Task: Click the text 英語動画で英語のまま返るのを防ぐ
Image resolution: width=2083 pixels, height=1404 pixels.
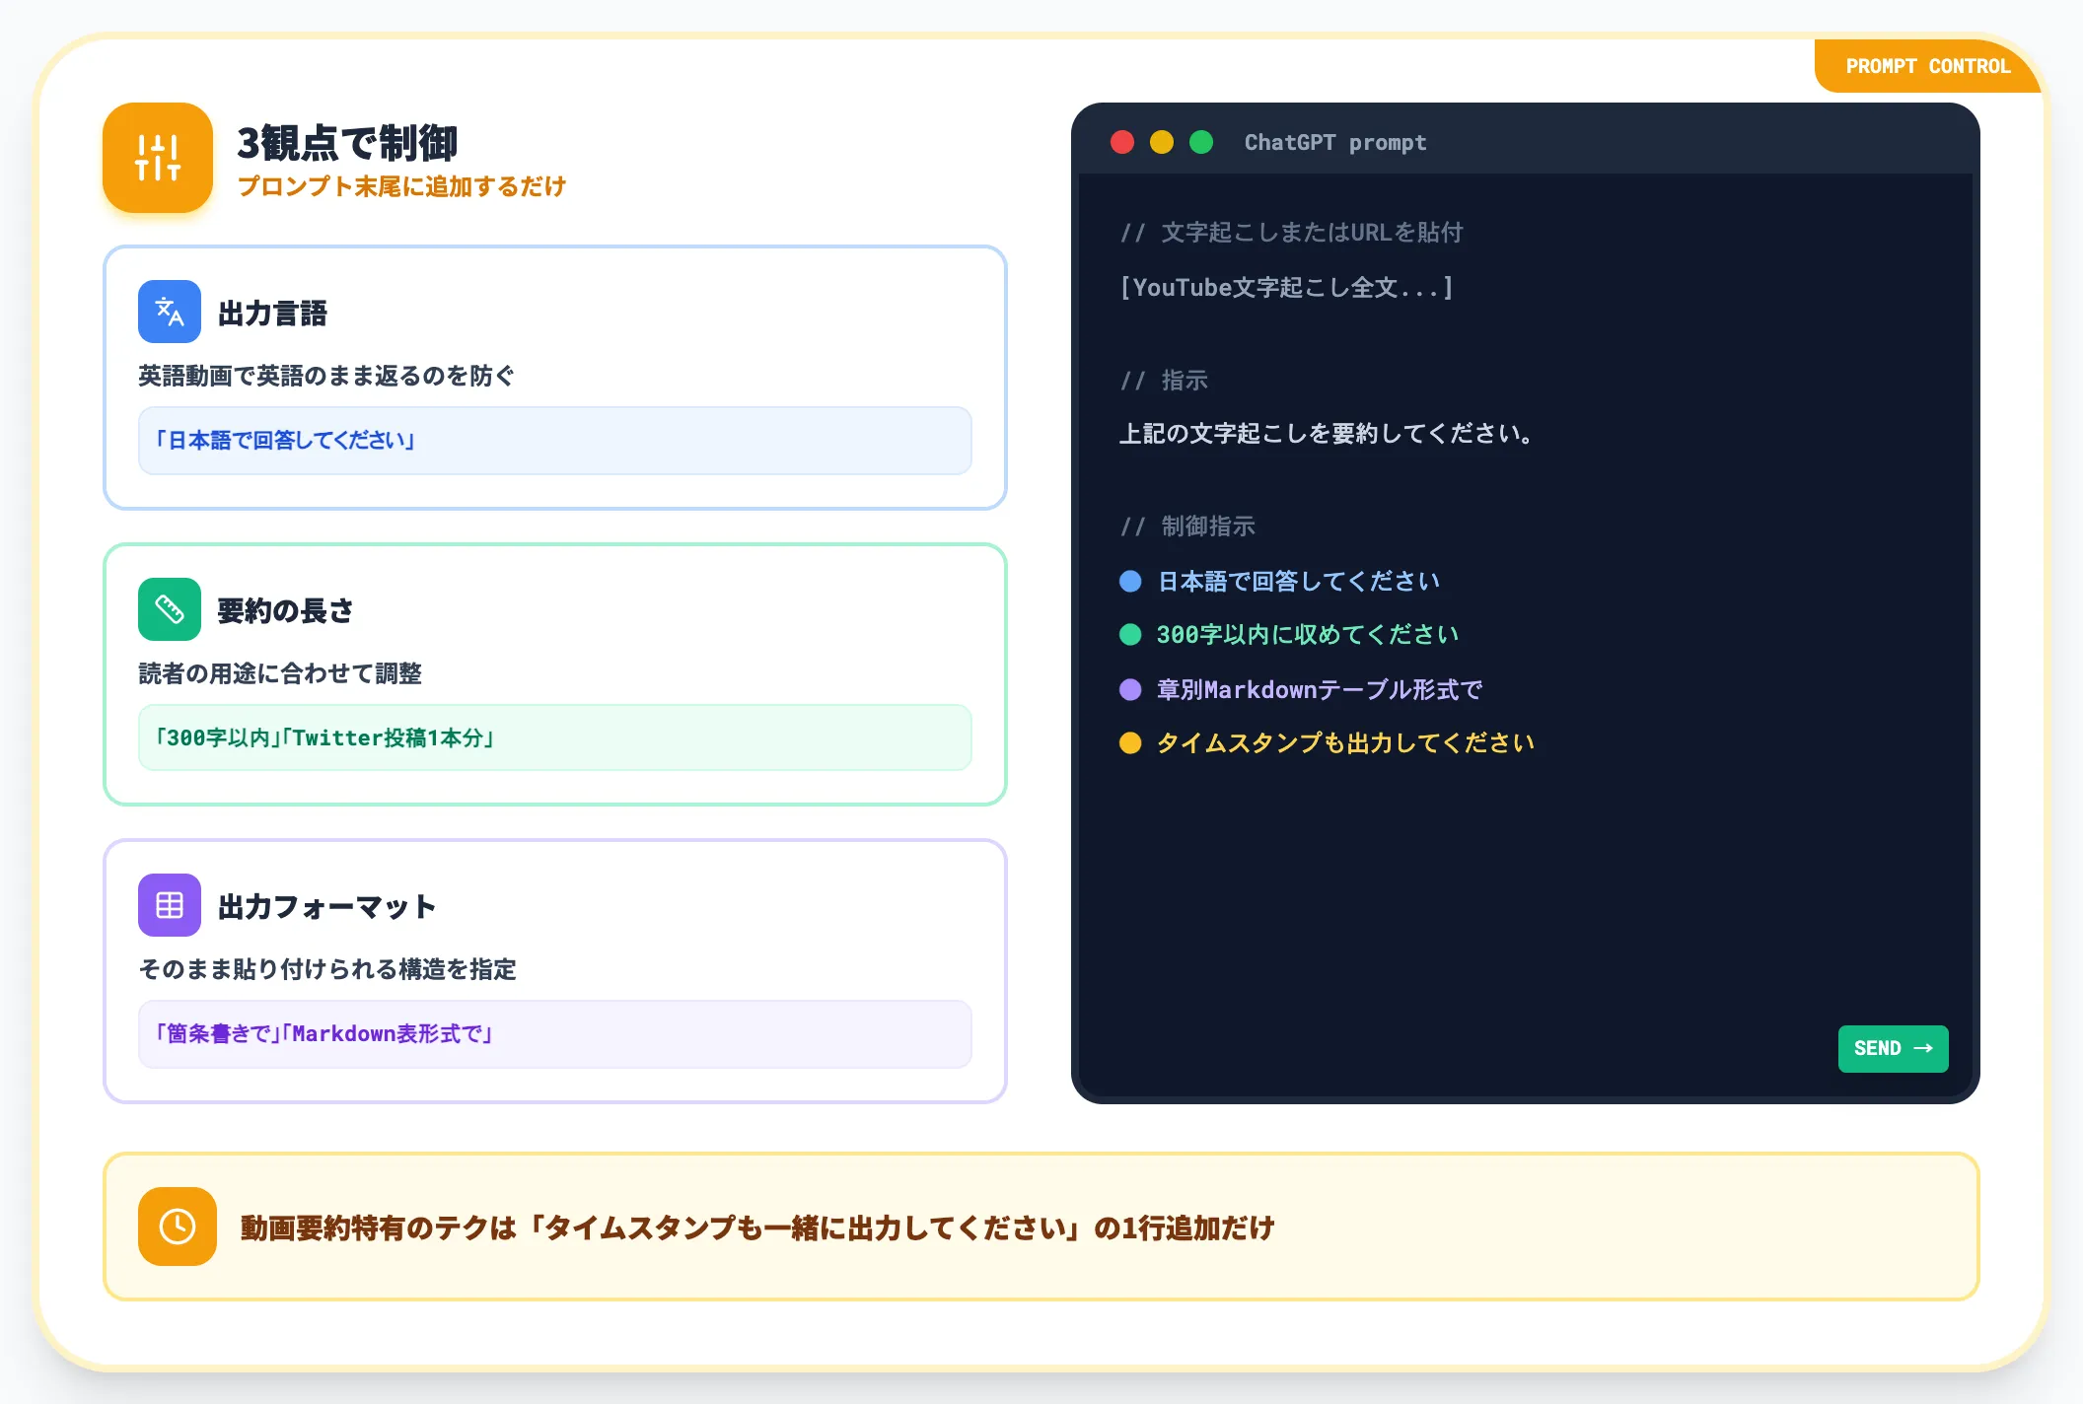Action: click(x=326, y=376)
